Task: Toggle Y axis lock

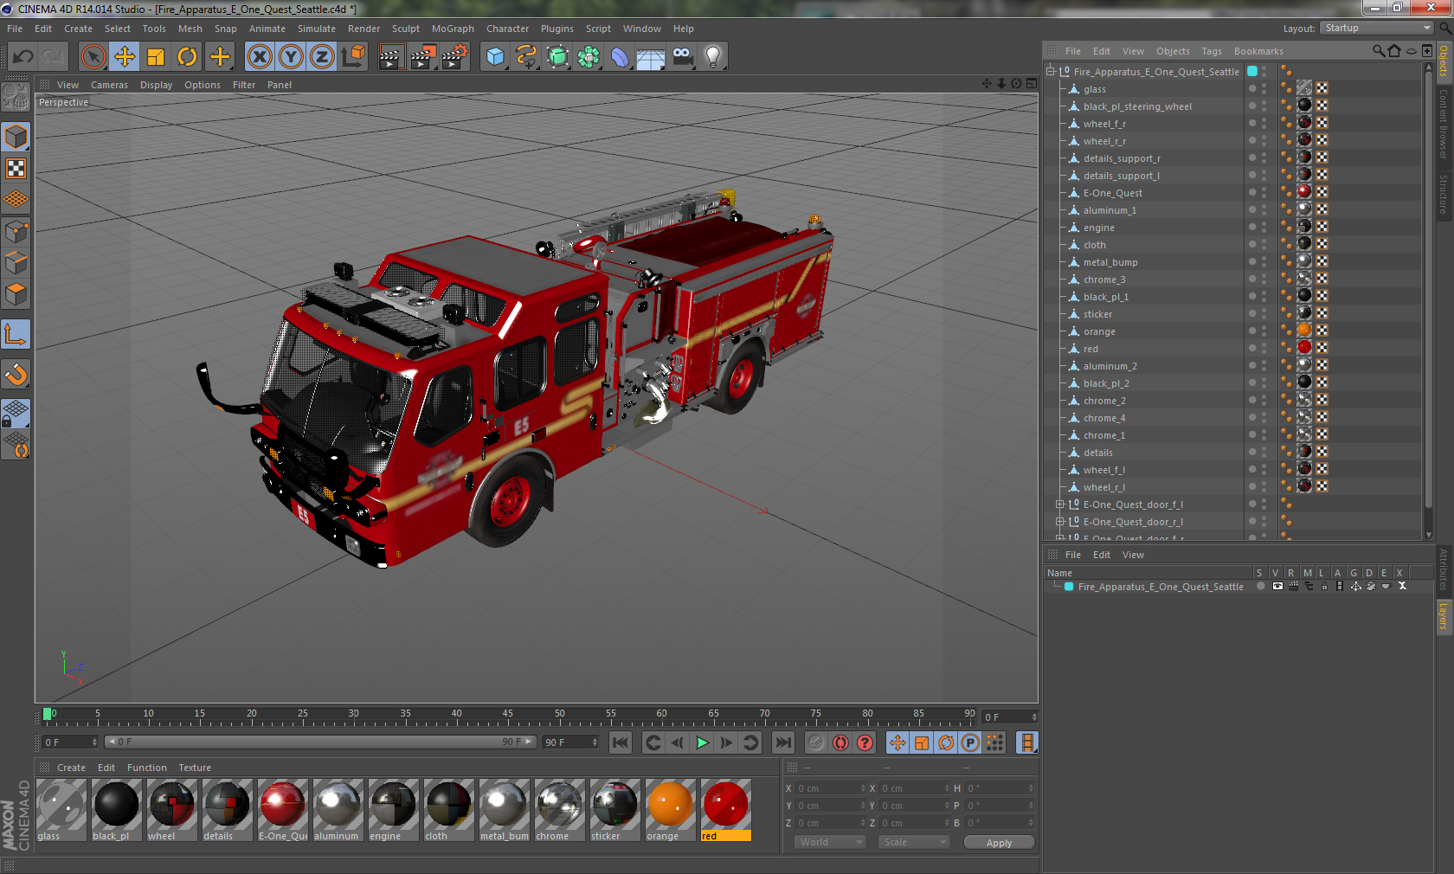Action: click(291, 57)
